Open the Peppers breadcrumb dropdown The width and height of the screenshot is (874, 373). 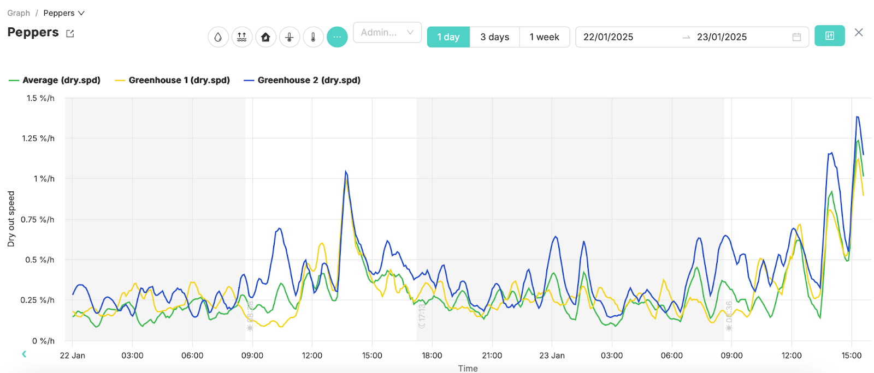(x=64, y=13)
